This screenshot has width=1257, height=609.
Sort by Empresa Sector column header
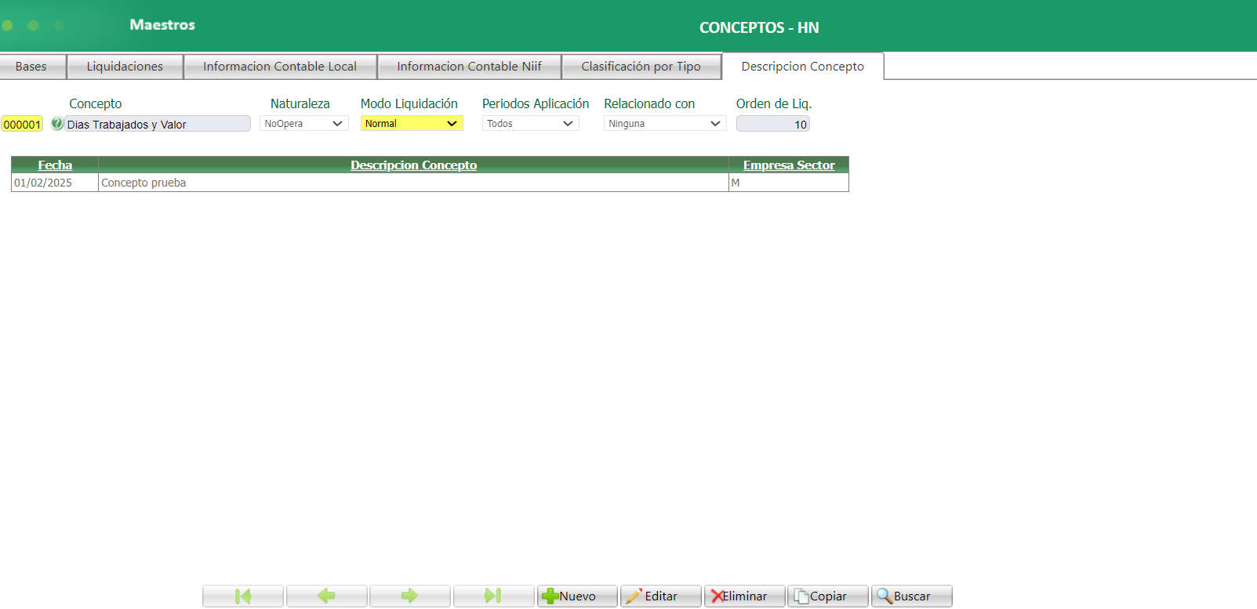click(789, 165)
